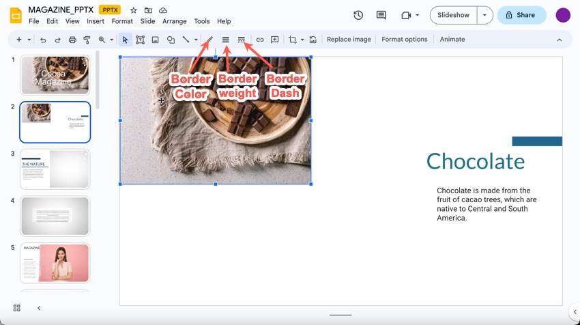Expand the new slide layout dropdown
The image size is (580, 325).
29,39
